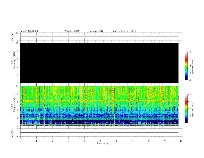The width and height of the screenshot is (204, 158).
Task: Click the 'Time (min)' axis label
Action: click(x=103, y=143)
